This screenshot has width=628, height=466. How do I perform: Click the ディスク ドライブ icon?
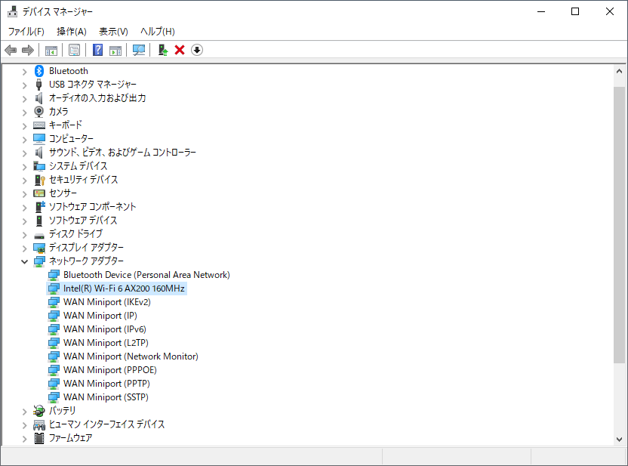pyautogui.click(x=39, y=235)
